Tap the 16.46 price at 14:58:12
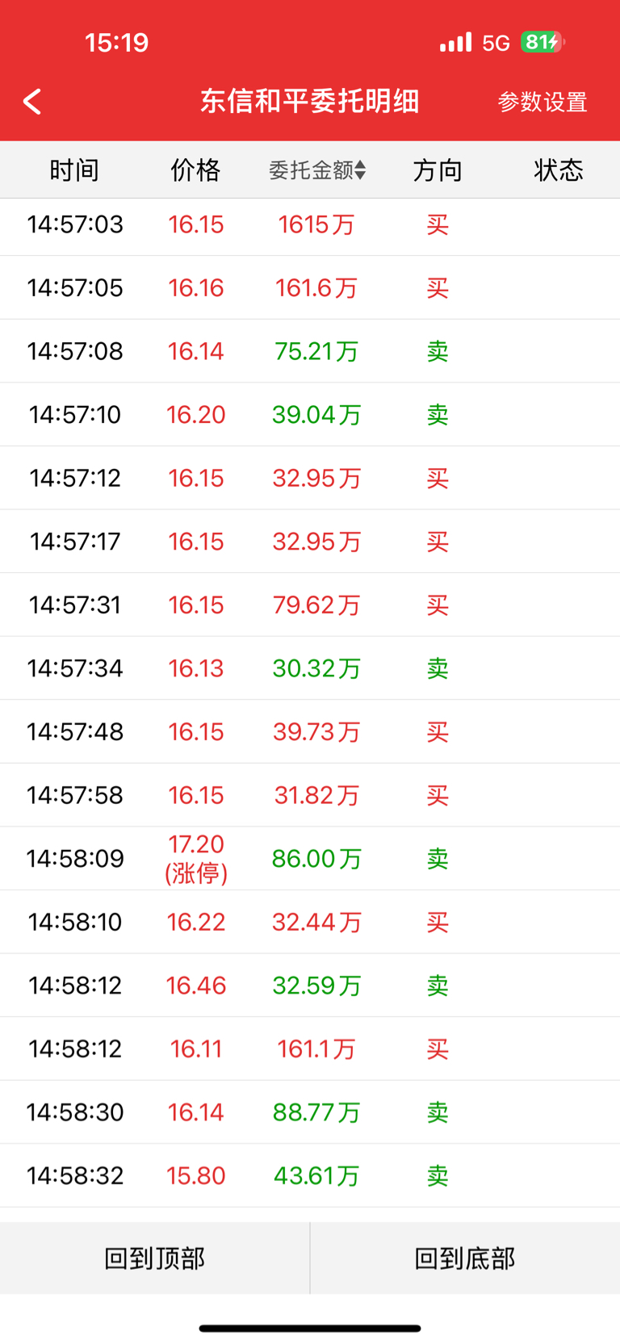Viewport: 620px width, 1344px height. [196, 985]
